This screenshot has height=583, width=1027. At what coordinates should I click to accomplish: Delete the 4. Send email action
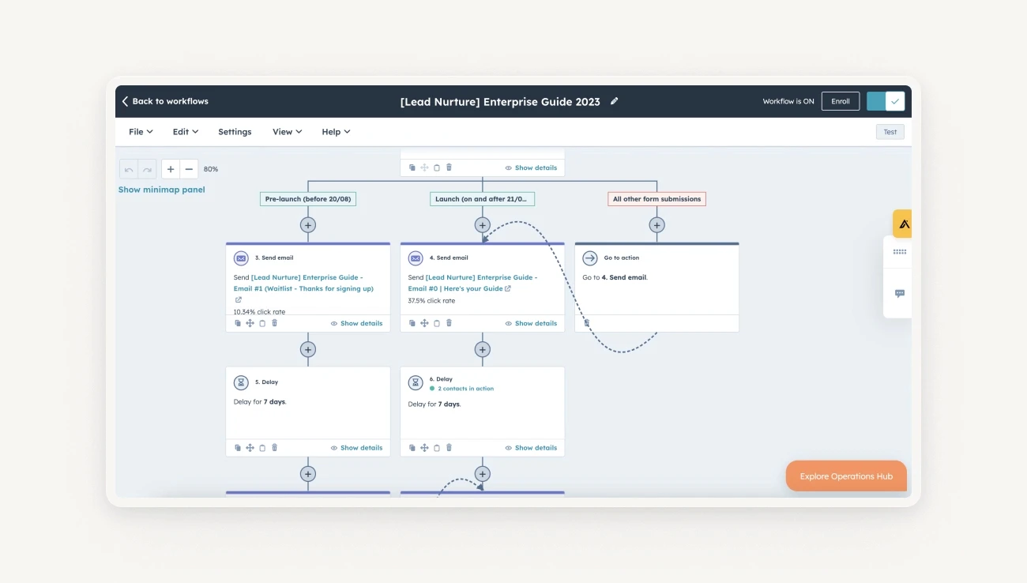(x=450, y=323)
